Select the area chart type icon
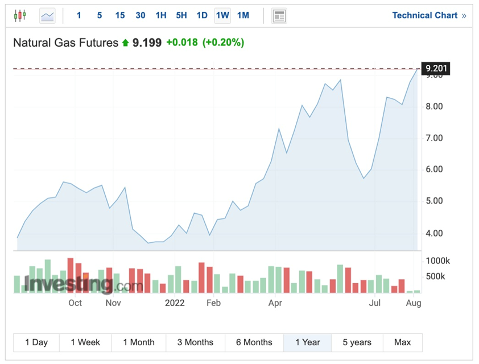The height and width of the screenshot is (364, 479). click(47, 15)
